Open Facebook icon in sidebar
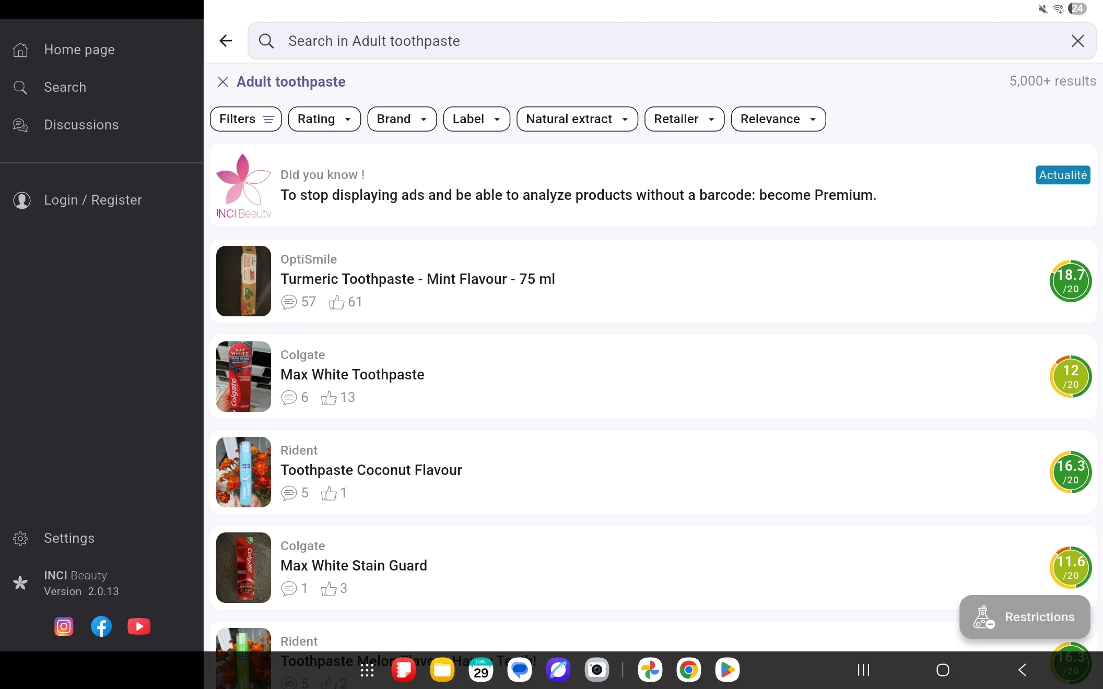Screen dimensions: 1103x689 coord(101,626)
